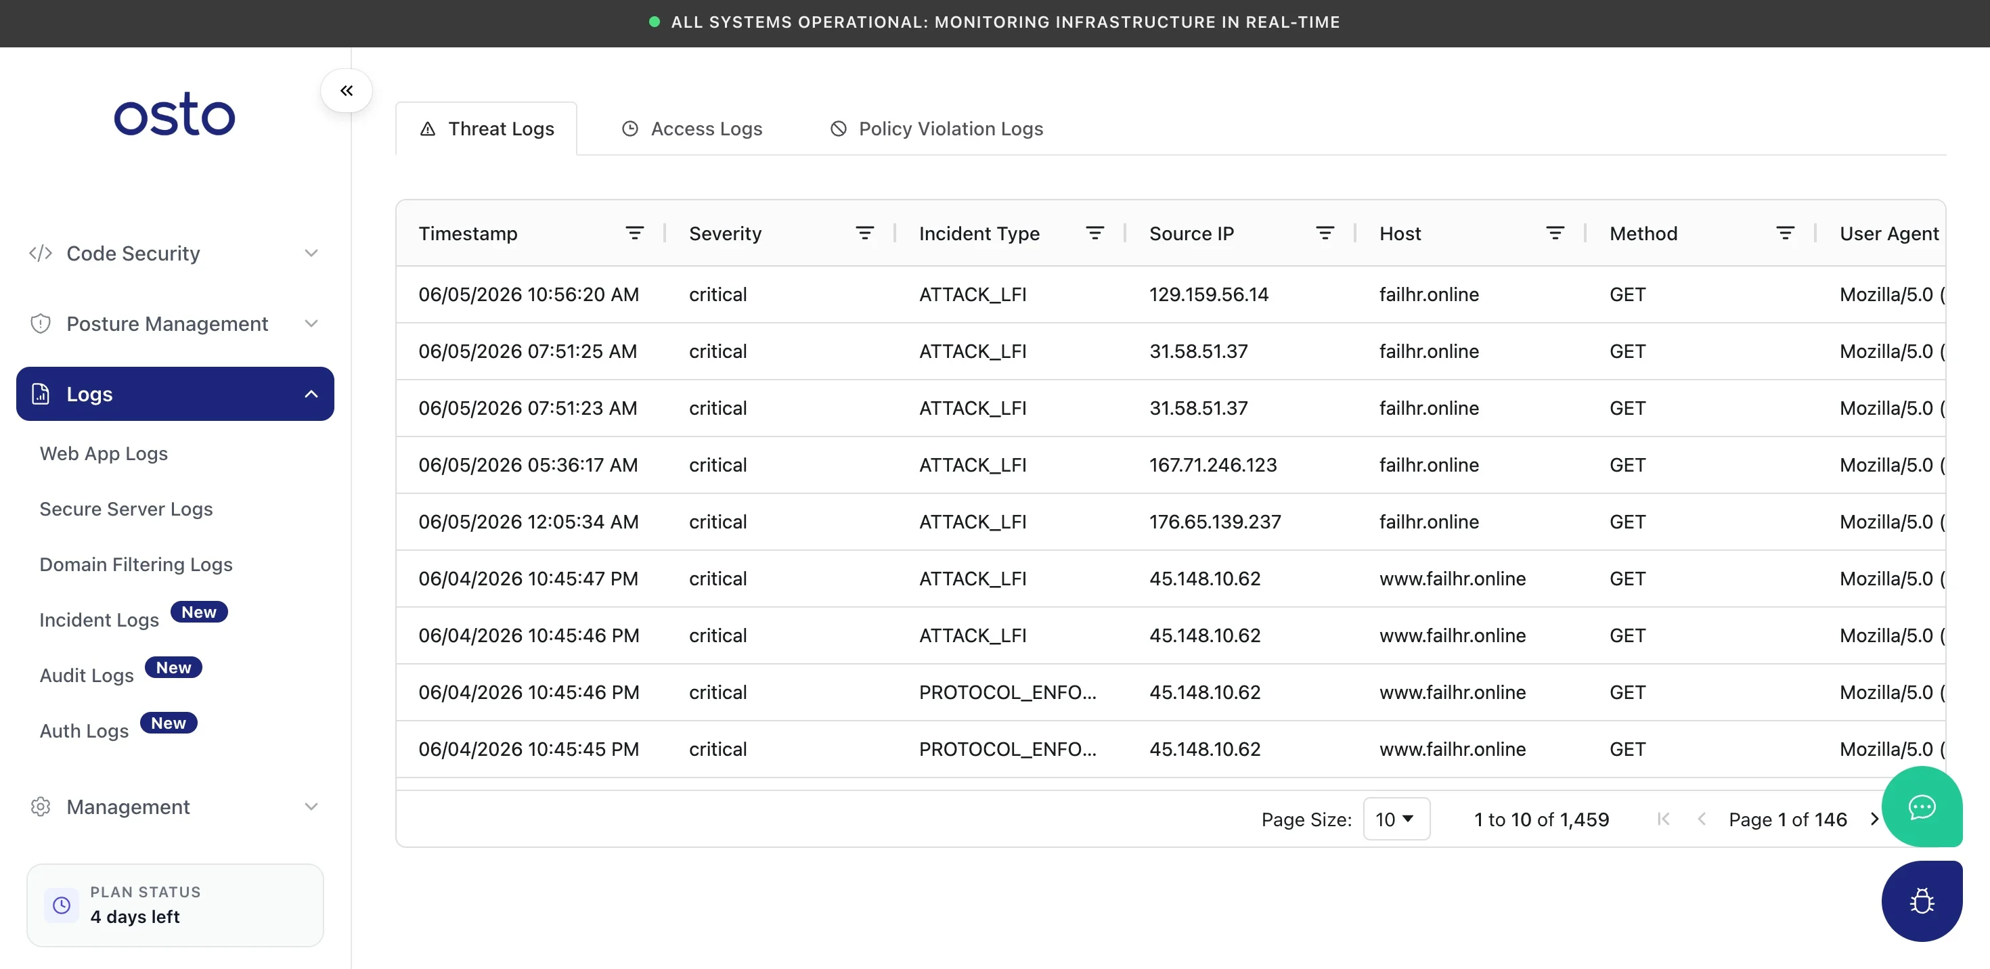This screenshot has height=969, width=1990.
Task: Open Incident Logs
Action: pyautogui.click(x=99, y=620)
